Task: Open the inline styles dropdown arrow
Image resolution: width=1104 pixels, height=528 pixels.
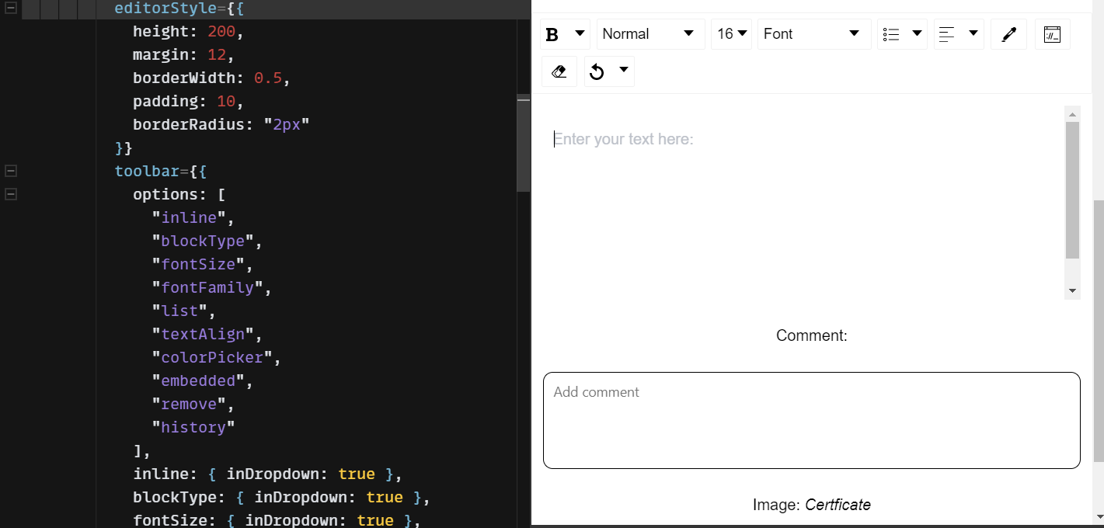Action: pyautogui.click(x=580, y=33)
